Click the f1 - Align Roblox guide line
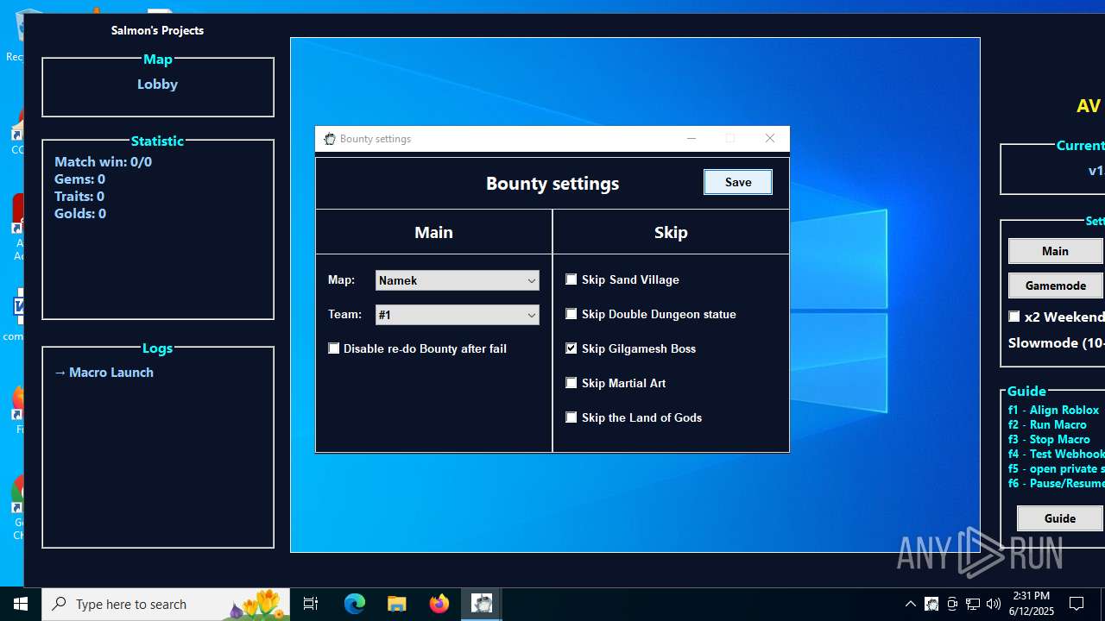Image resolution: width=1105 pixels, height=621 pixels. pyautogui.click(x=1053, y=410)
